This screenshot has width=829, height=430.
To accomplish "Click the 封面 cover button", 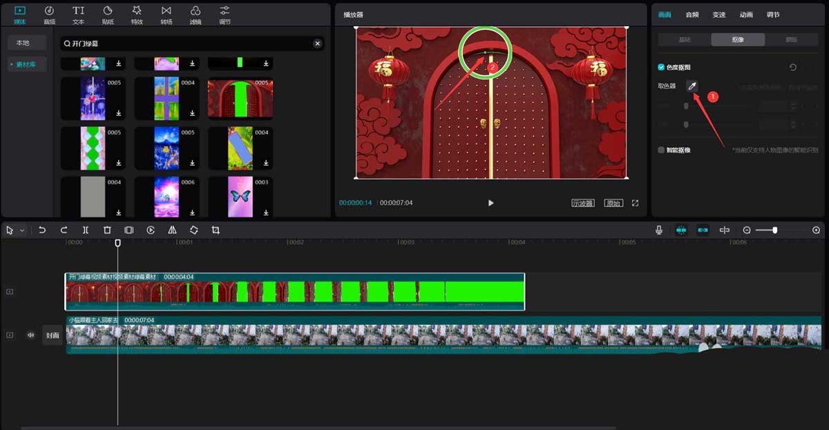I will (x=53, y=335).
